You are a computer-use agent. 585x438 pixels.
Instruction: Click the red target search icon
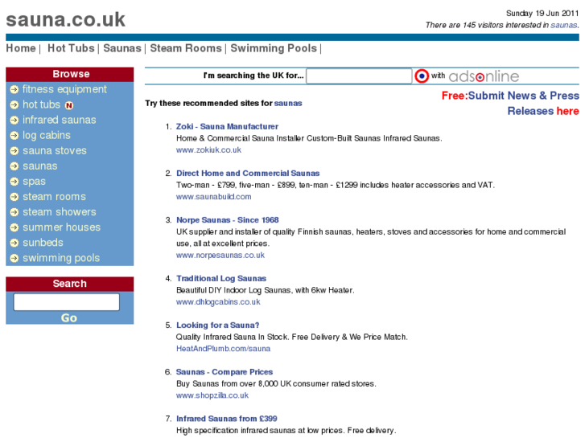point(422,76)
